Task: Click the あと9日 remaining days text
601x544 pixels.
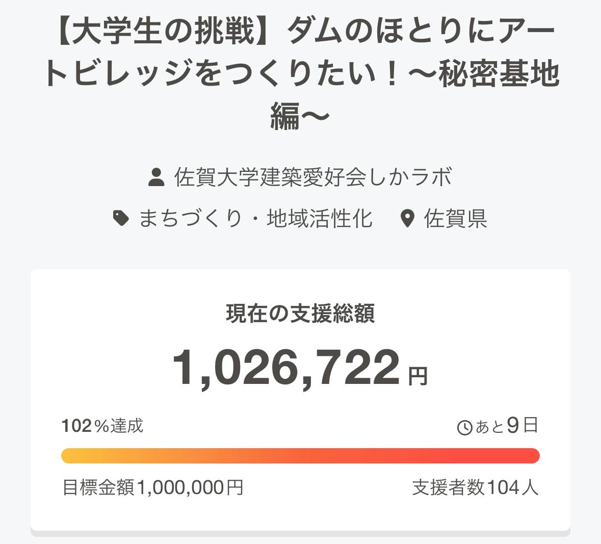Action: 506,426
